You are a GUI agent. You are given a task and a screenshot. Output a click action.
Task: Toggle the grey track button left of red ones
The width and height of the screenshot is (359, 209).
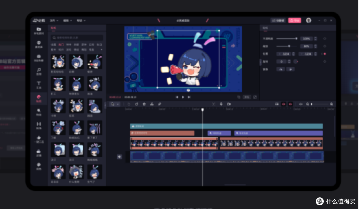click(277, 104)
